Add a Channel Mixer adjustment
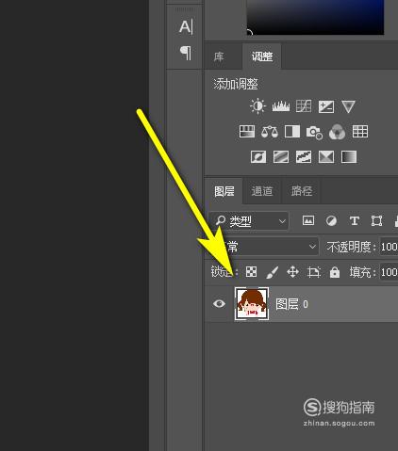Screen dimensions: 398x451 (x=337, y=132)
